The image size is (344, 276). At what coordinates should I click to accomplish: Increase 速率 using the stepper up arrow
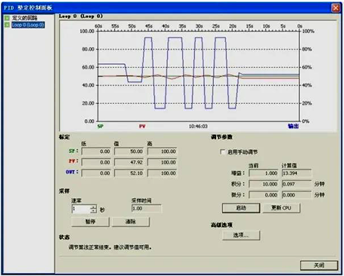pyautogui.click(x=93, y=207)
